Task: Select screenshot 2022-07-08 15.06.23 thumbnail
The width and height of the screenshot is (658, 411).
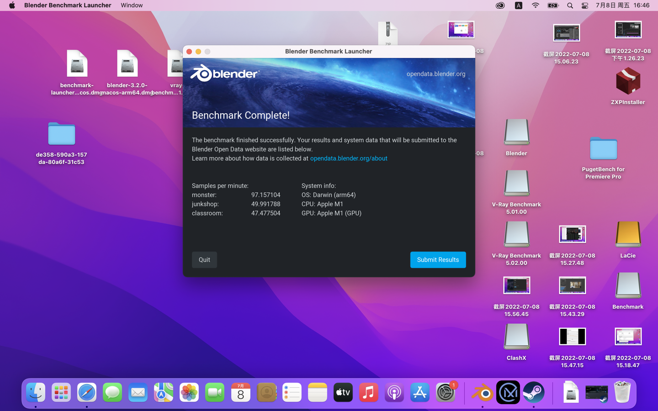Action: (x=566, y=33)
